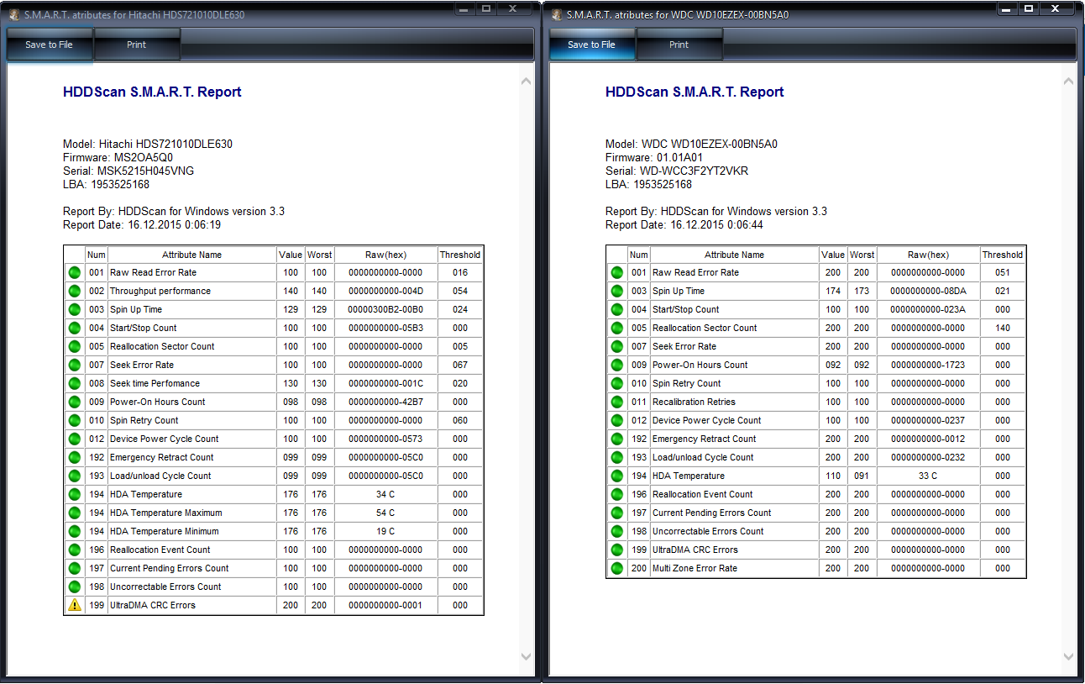
Task: Click WDC Multi Zone Error Rate attribute name
Action: [695, 568]
